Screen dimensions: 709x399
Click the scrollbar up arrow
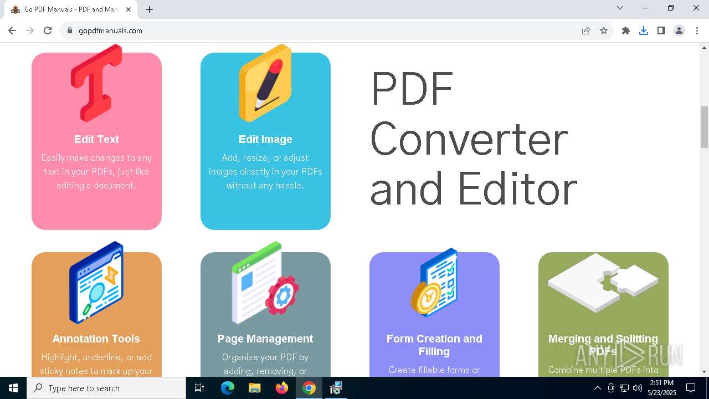[x=705, y=47]
